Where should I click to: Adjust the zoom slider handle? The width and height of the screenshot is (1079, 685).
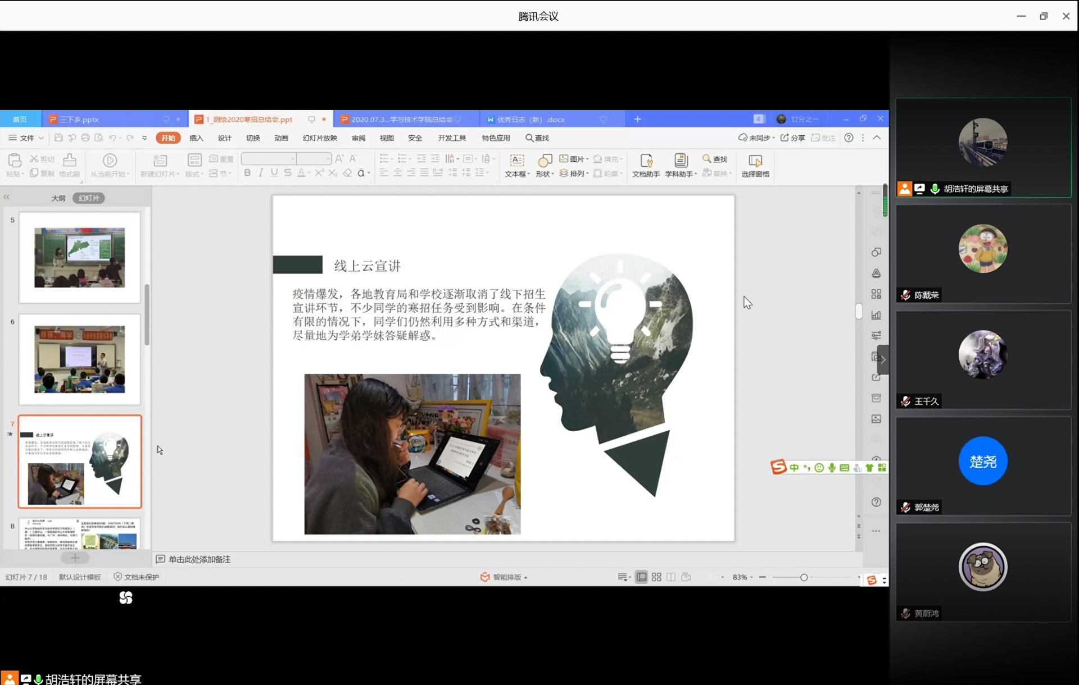pos(804,578)
